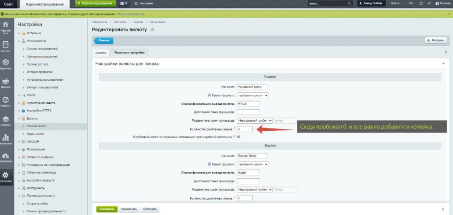Open Помощь help icon

[442, 4]
